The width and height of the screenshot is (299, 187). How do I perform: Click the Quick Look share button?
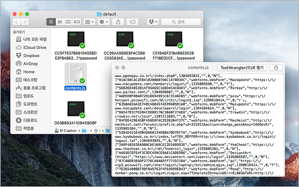tap(276, 68)
